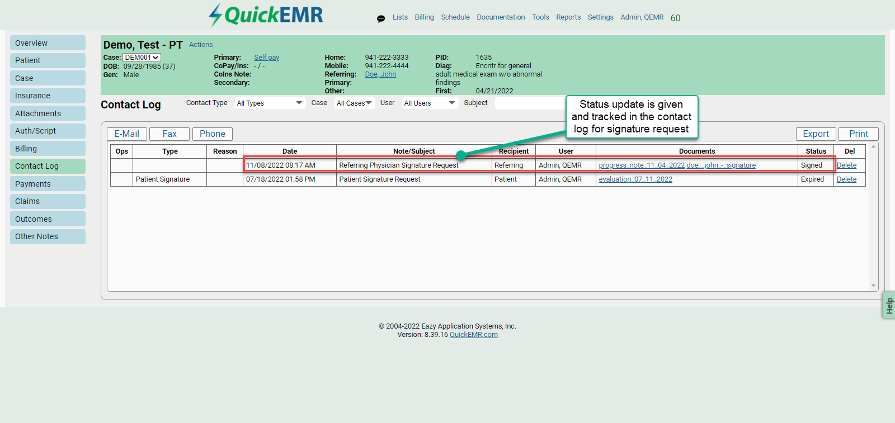
Task: Open the Schedule menu
Action: (x=455, y=17)
